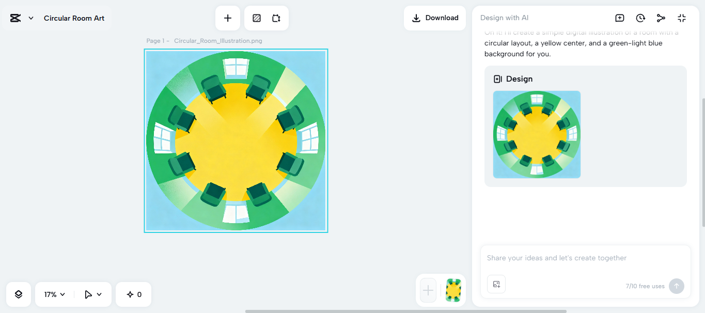Select the circular room illustration on canvas

coord(236,140)
